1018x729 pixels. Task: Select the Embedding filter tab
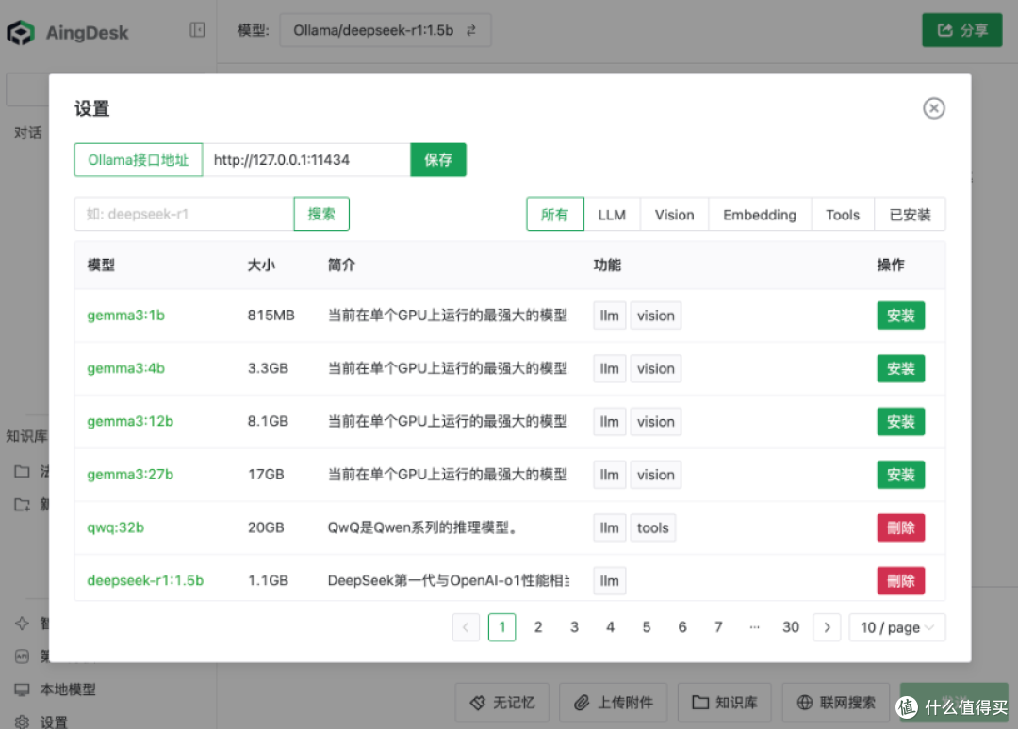point(760,215)
